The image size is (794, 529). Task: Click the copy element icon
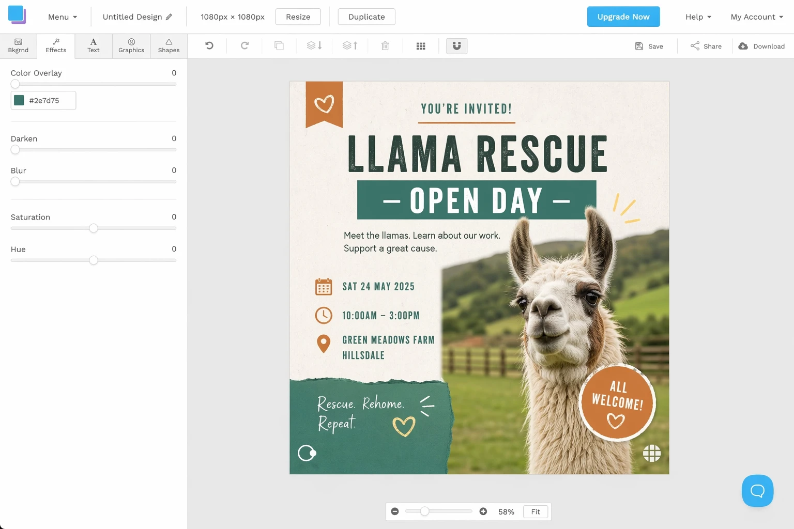point(279,46)
